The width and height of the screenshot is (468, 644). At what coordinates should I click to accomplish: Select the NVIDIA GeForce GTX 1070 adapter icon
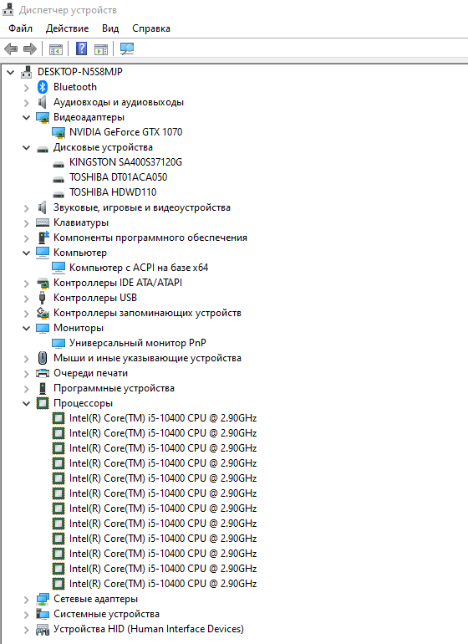pyautogui.click(x=58, y=132)
